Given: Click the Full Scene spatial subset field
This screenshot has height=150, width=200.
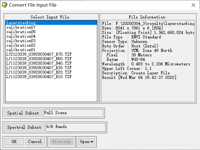Looking at the screenshot, I should [73, 113].
